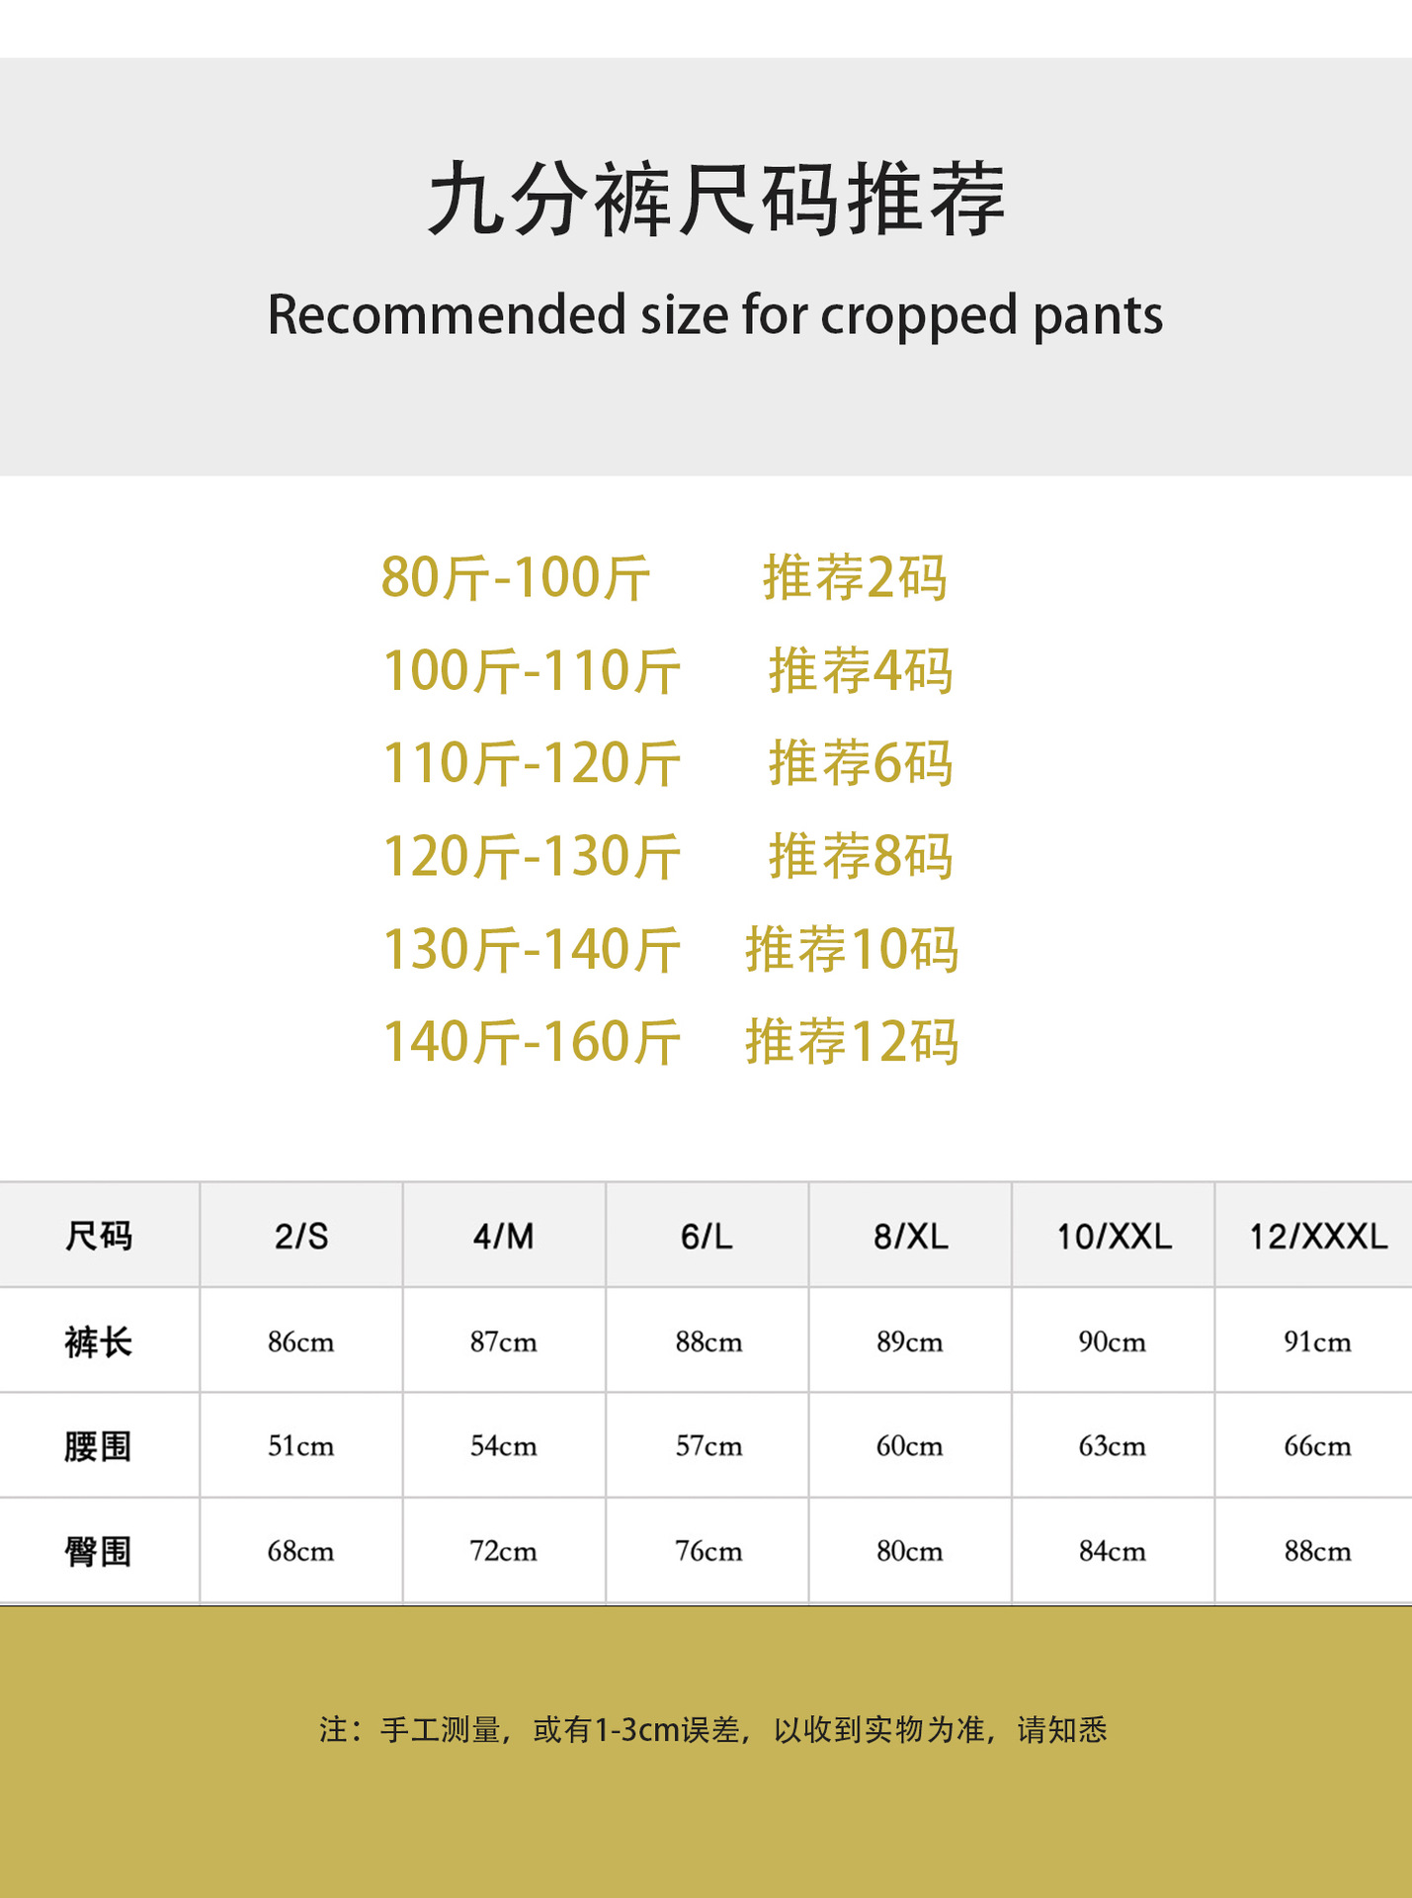Select the 6/L size column header
The height and width of the screenshot is (1898, 1412).
(706, 1236)
